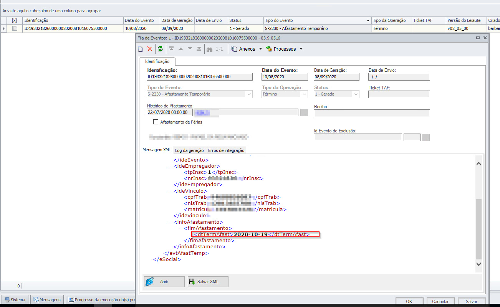
Task: Go to first record arrow icon
Action: tap(171, 49)
